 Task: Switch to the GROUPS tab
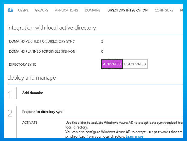click(x=42, y=10)
